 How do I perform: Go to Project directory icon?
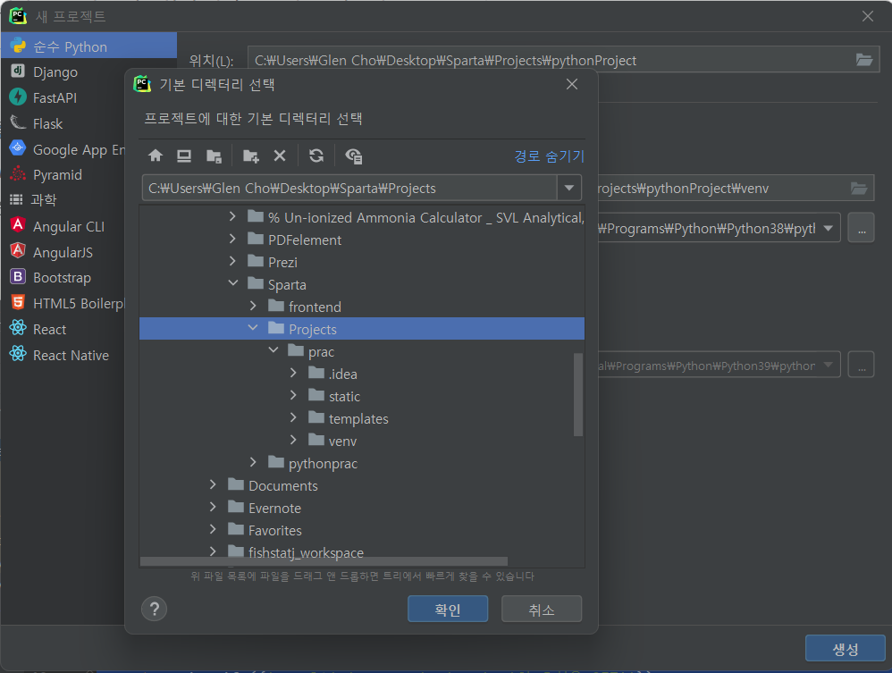pyautogui.click(x=214, y=156)
